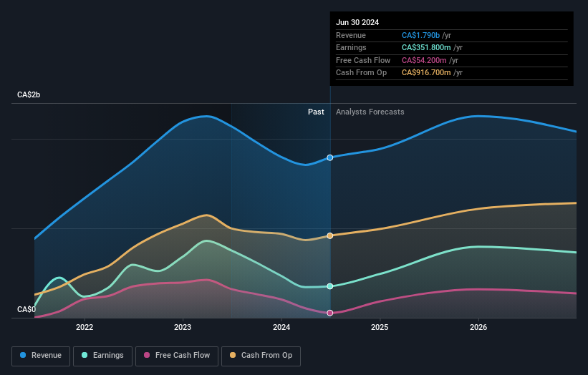Click the pink dot in Free Cash Flow legend
Viewport: 588px width, 375px height.
click(147, 355)
